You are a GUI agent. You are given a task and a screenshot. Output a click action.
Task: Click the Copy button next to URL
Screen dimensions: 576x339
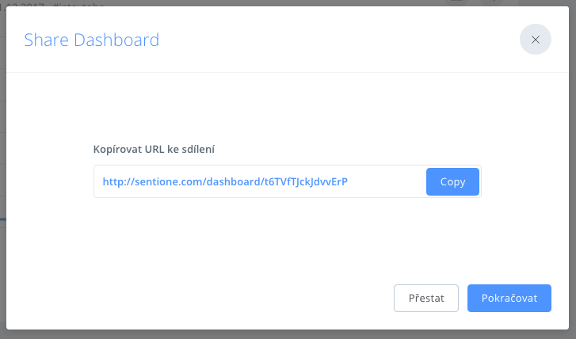(x=452, y=181)
